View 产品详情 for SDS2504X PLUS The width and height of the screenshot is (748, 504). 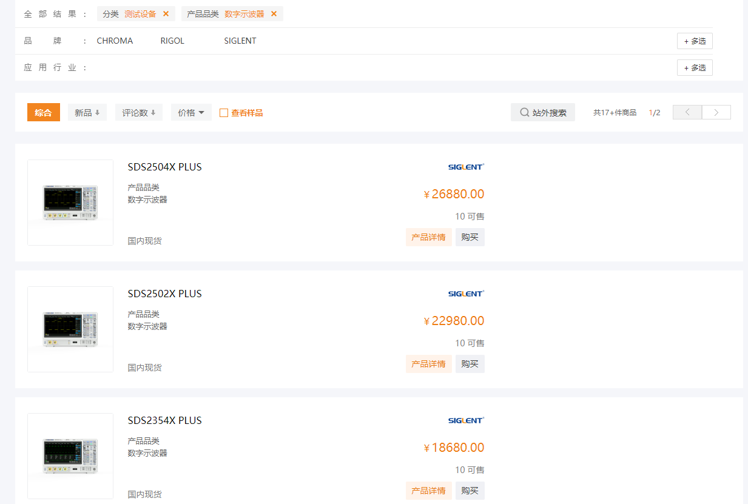pos(429,237)
